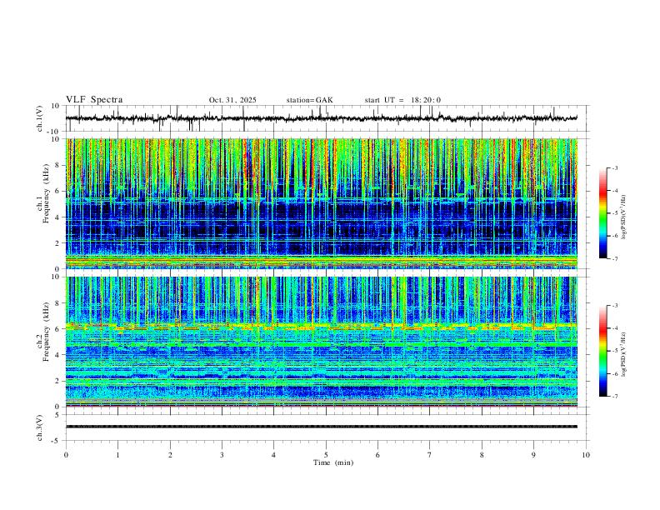Click the time axis tick label "9"

tap(533, 455)
